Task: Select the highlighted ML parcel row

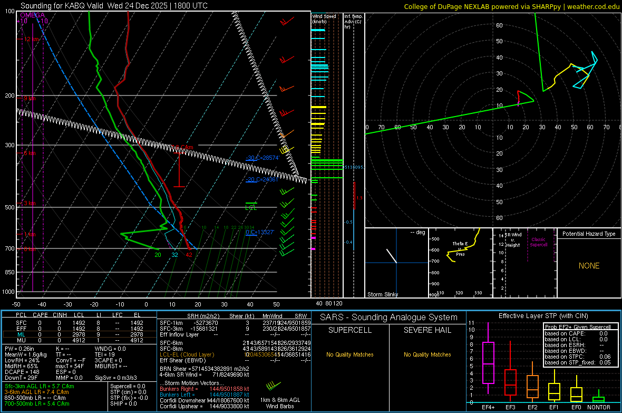Action: (x=80, y=334)
